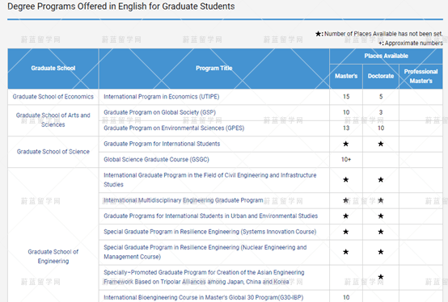Click Doctorate star for Graduate Program for International Students
The width and height of the screenshot is (448, 302).
click(x=381, y=144)
